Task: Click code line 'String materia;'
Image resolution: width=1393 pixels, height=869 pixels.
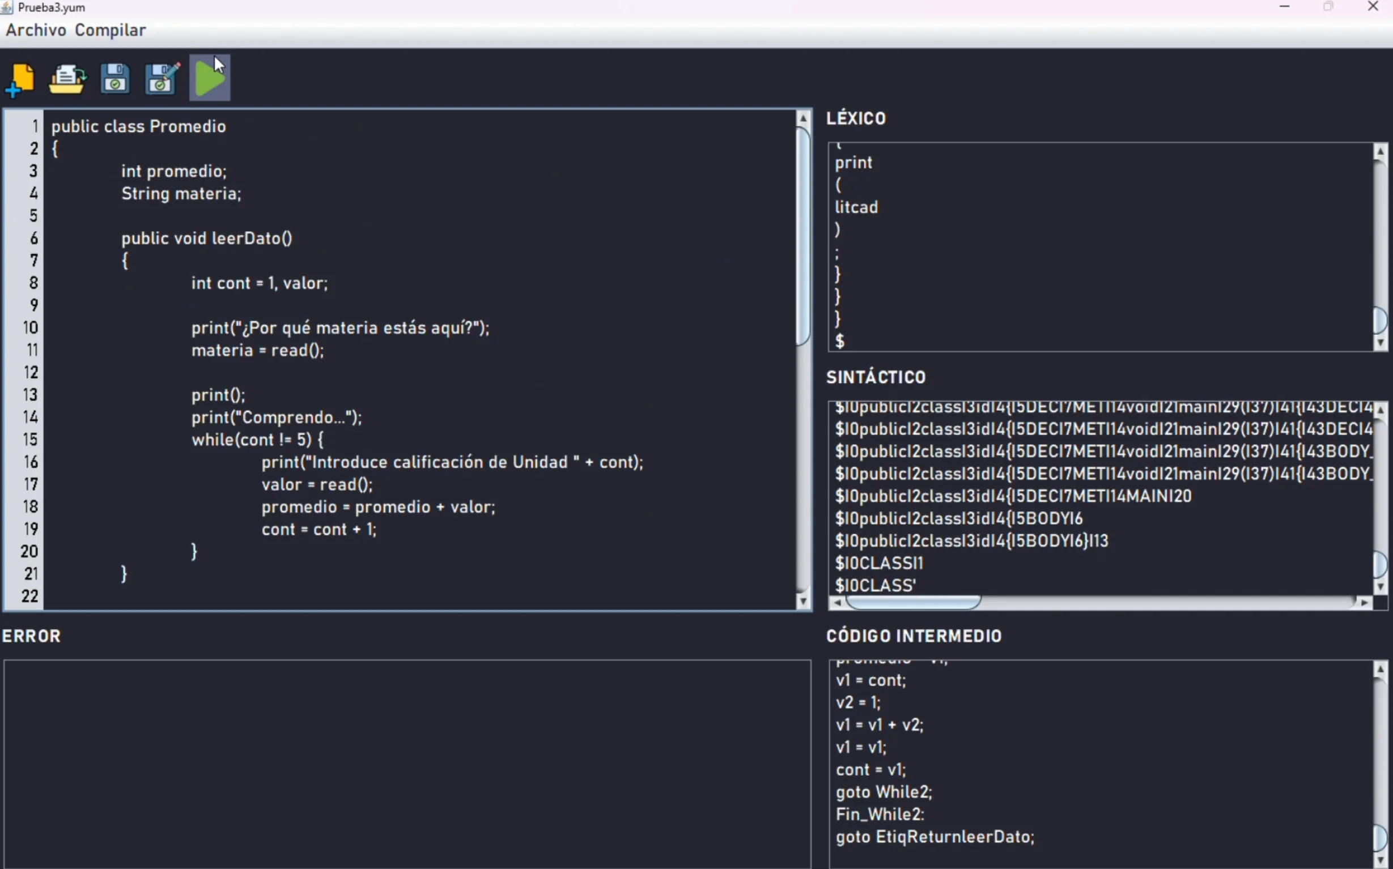Action: tap(181, 193)
